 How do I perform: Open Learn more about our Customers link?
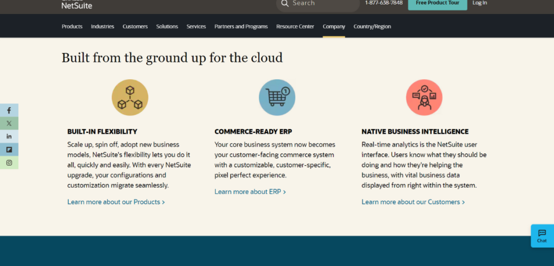[x=413, y=202]
